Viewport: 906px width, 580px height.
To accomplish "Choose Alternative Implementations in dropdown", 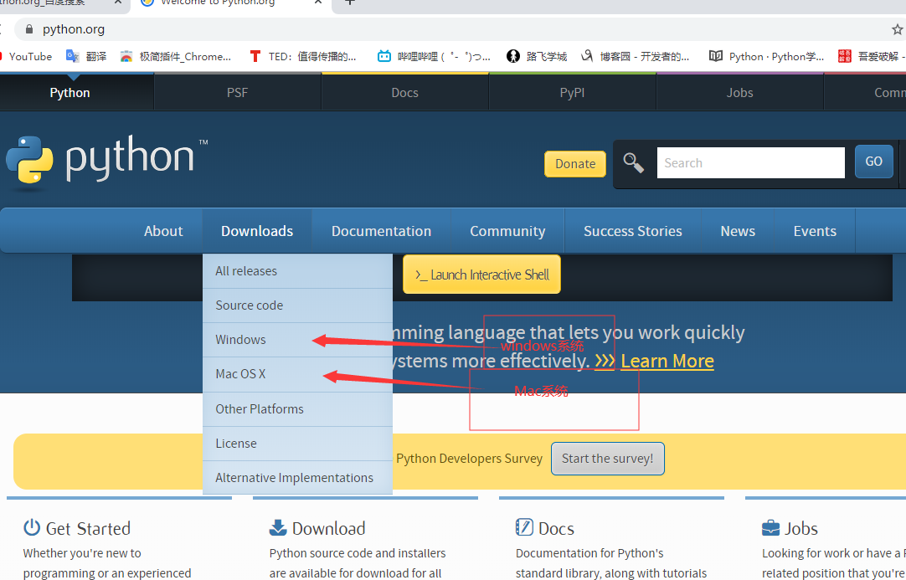I will pos(297,478).
